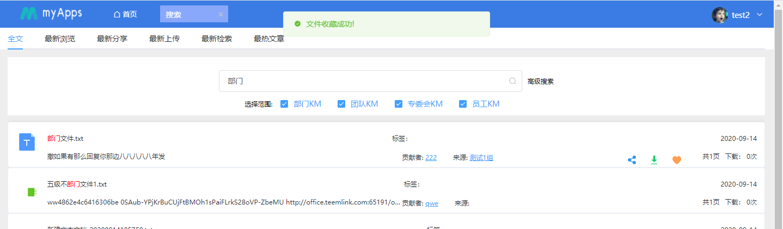The height and width of the screenshot is (229, 783).
Task: Click the test2 user avatar
Action: [x=719, y=15]
